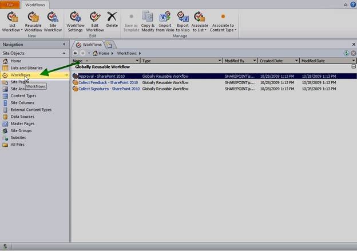Open the Created Date column filter dropdown
357x251 pixels.
click(296, 61)
